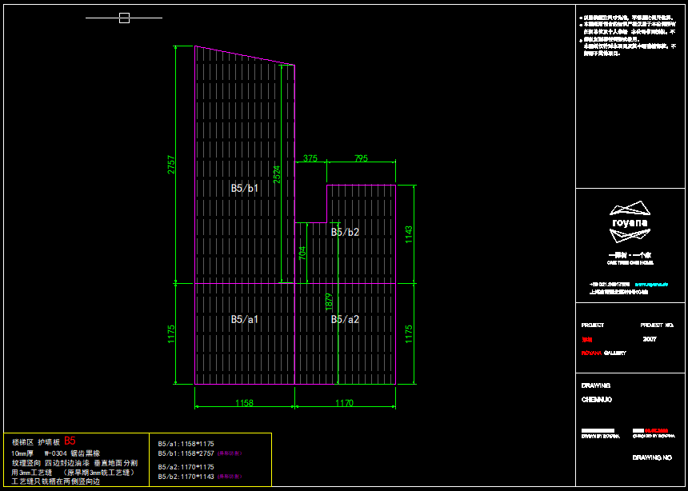Image resolution: width=688 pixels, height=491 pixels.
Task: Select the 795 horizontal dimension
Action: [x=361, y=158]
